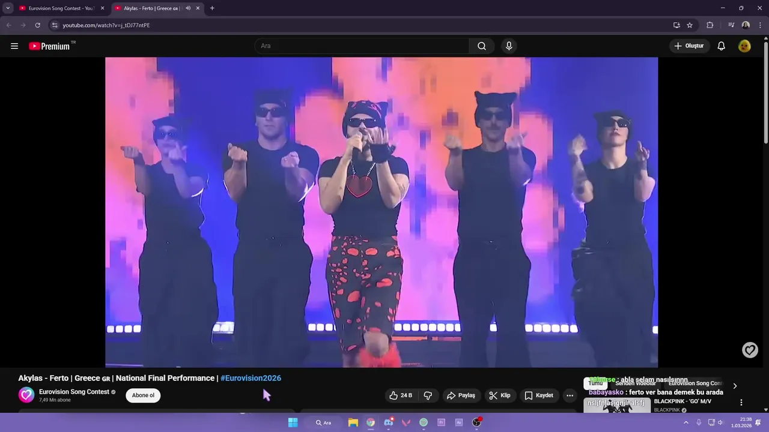
Task: Click the 'Oluştur' create button
Action: (689, 46)
